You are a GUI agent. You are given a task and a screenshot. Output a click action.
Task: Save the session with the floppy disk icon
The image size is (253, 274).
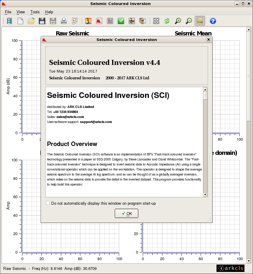42,21
